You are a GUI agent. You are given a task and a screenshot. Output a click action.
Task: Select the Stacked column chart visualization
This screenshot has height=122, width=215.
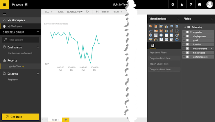point(156,26)
